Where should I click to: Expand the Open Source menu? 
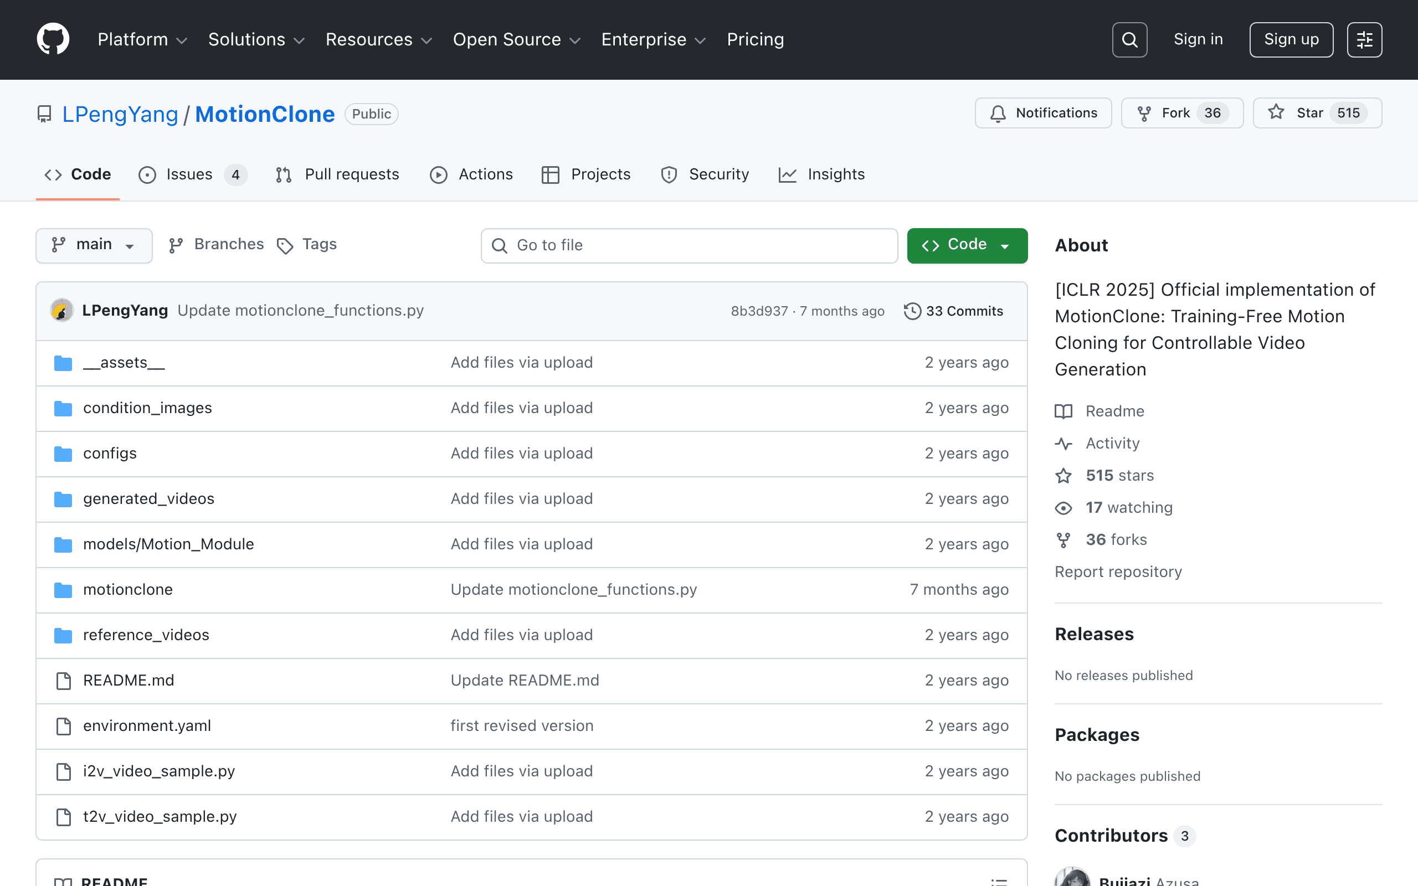coord(516,39)
